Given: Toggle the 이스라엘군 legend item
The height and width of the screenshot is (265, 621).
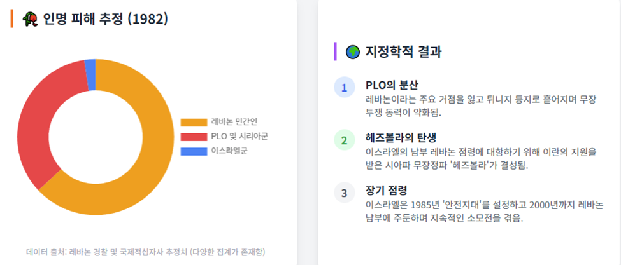Looking at the screenshot, I should [x=214, y=151].
